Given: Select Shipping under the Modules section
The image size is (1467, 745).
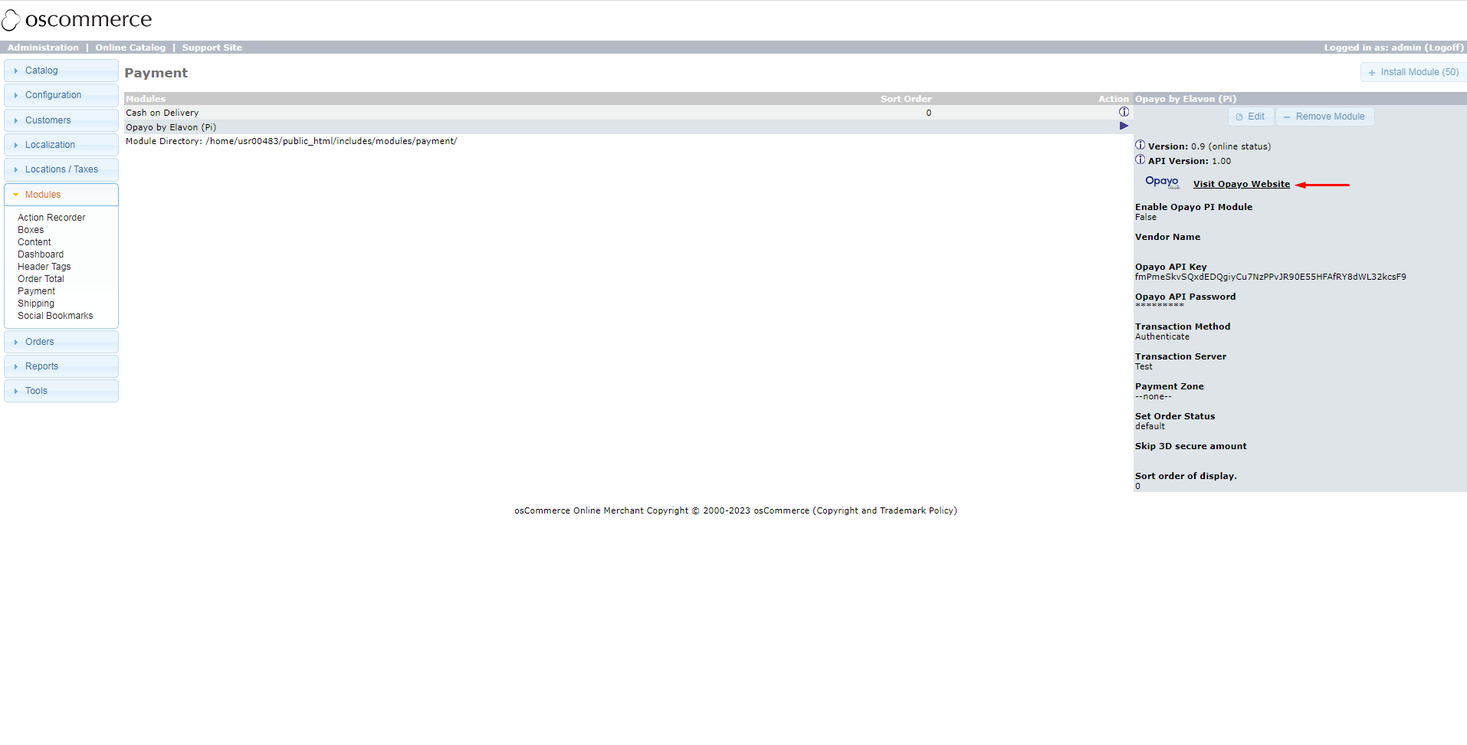Looking at the screenshot, I should pyautogui.click(x=35, y=303).
